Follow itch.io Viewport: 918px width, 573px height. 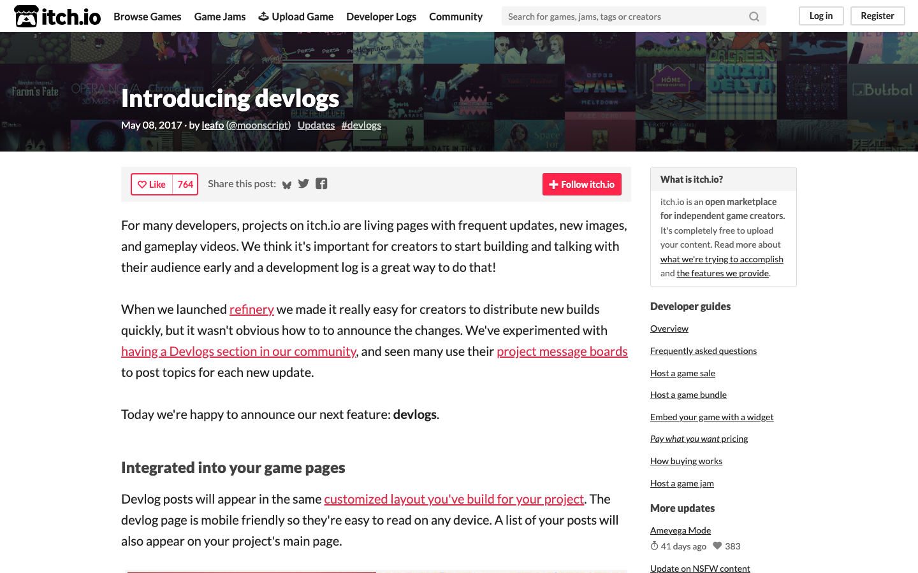tap(582, 185)
